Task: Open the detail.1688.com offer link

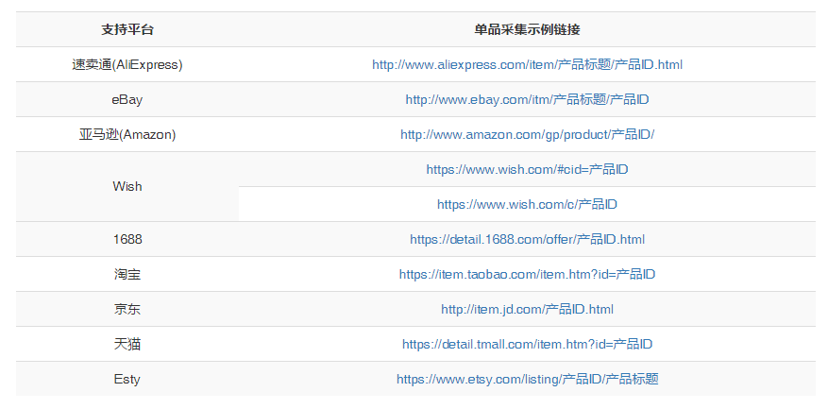Action: click(x=527, y=239)
